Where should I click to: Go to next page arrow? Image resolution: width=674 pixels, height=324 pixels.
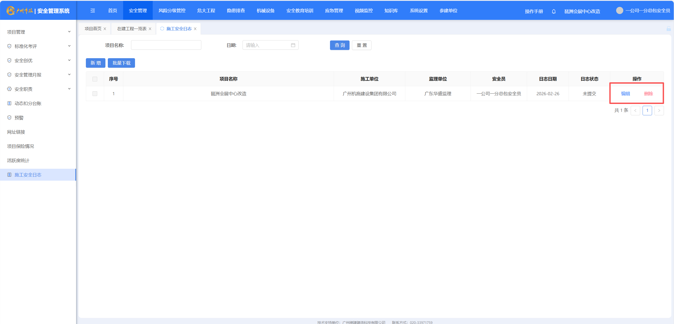pos(659,111)
